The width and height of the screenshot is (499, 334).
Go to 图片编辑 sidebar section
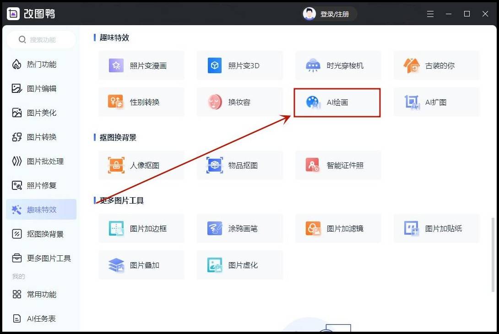click(x=41, y=89)
